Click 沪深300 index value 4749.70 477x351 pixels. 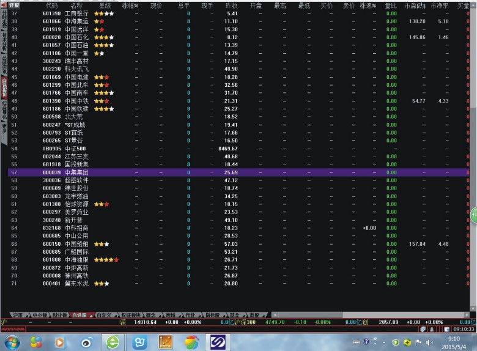[x=275, y=322]
